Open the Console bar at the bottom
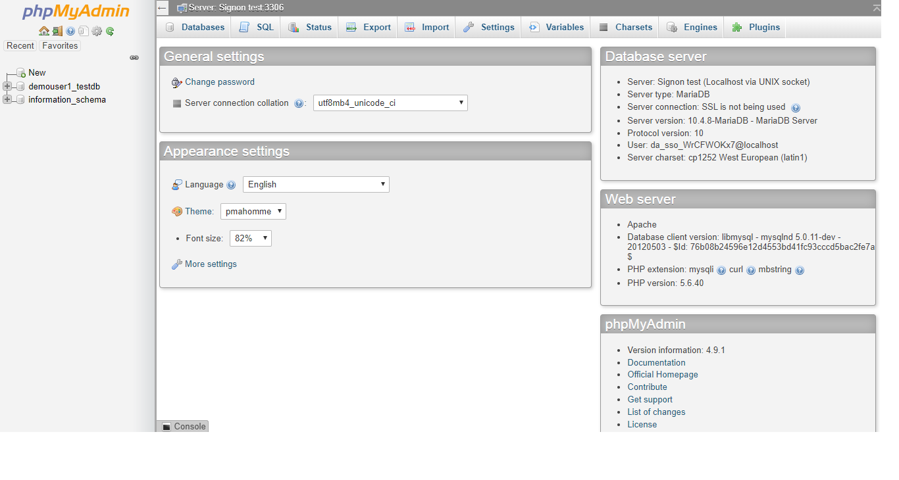This screenshot has width=899, height=480. [x=183, y=426]
